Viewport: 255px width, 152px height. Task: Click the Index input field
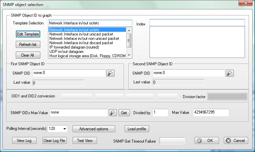click(x=197, y=23)
